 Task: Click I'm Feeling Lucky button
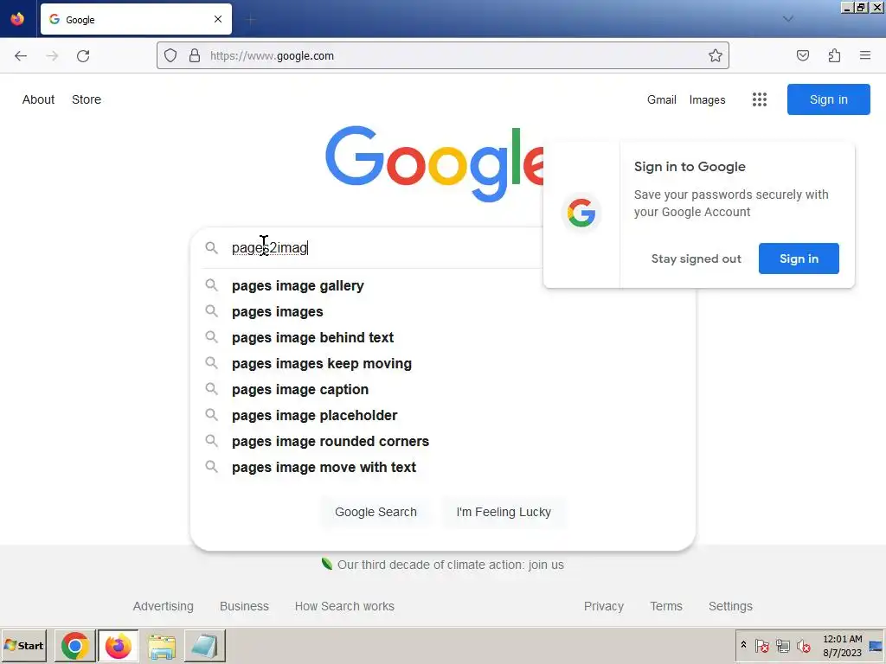(x=504, y=512)
